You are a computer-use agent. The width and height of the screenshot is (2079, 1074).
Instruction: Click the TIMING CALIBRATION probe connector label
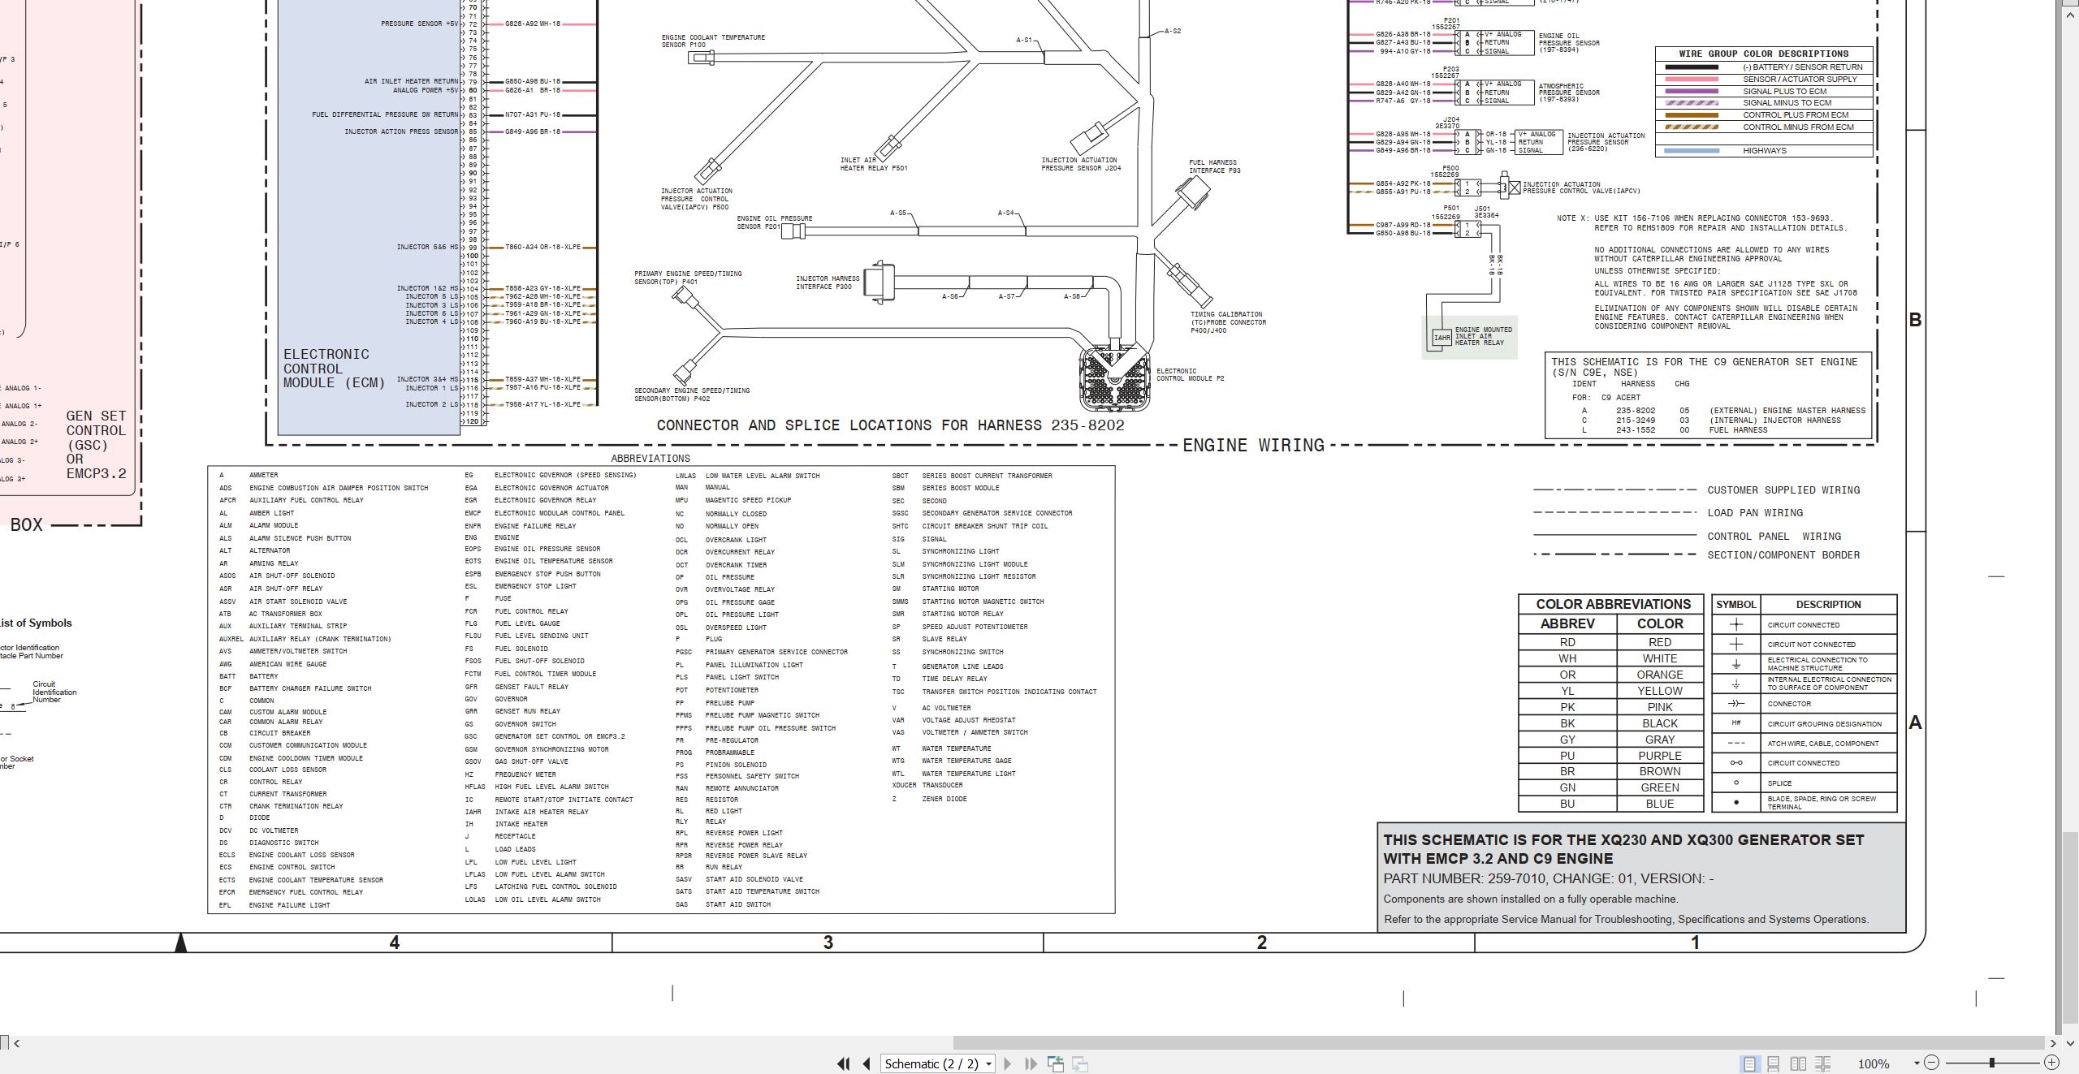tap(1228, 322)
